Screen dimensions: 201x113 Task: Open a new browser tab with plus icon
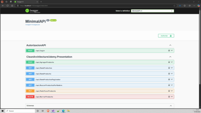pyautogui.click(x=41, y=2)
